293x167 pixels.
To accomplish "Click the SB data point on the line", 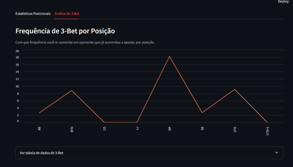I will [x=202, y=113].
